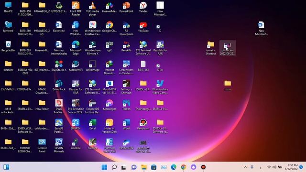The width and height of the screenshot is (306, 172).
Task: Select the Bandicam app shortcut
Action: pos(143,124)
